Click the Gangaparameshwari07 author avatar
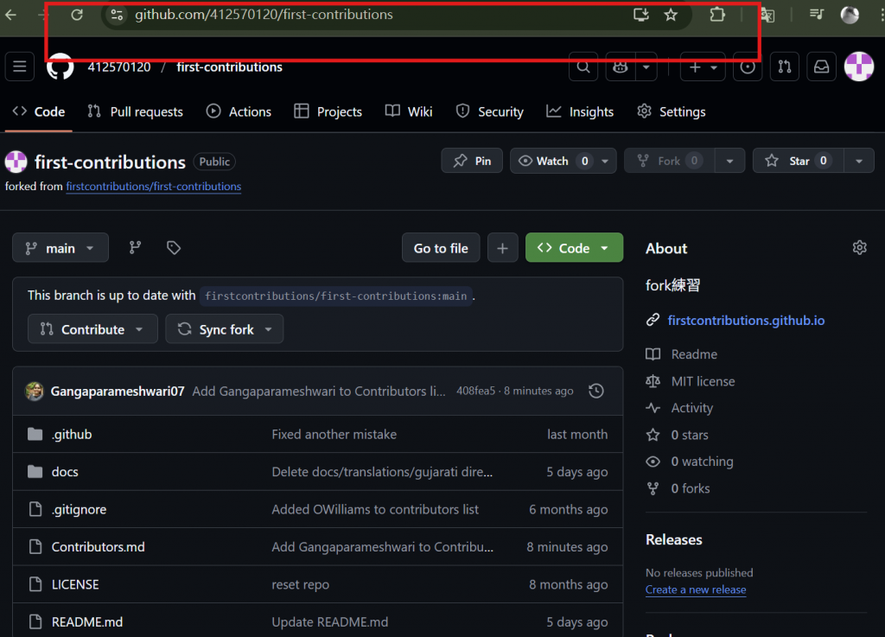The height and width of the screenshot is (637, 885). (35, 391)
